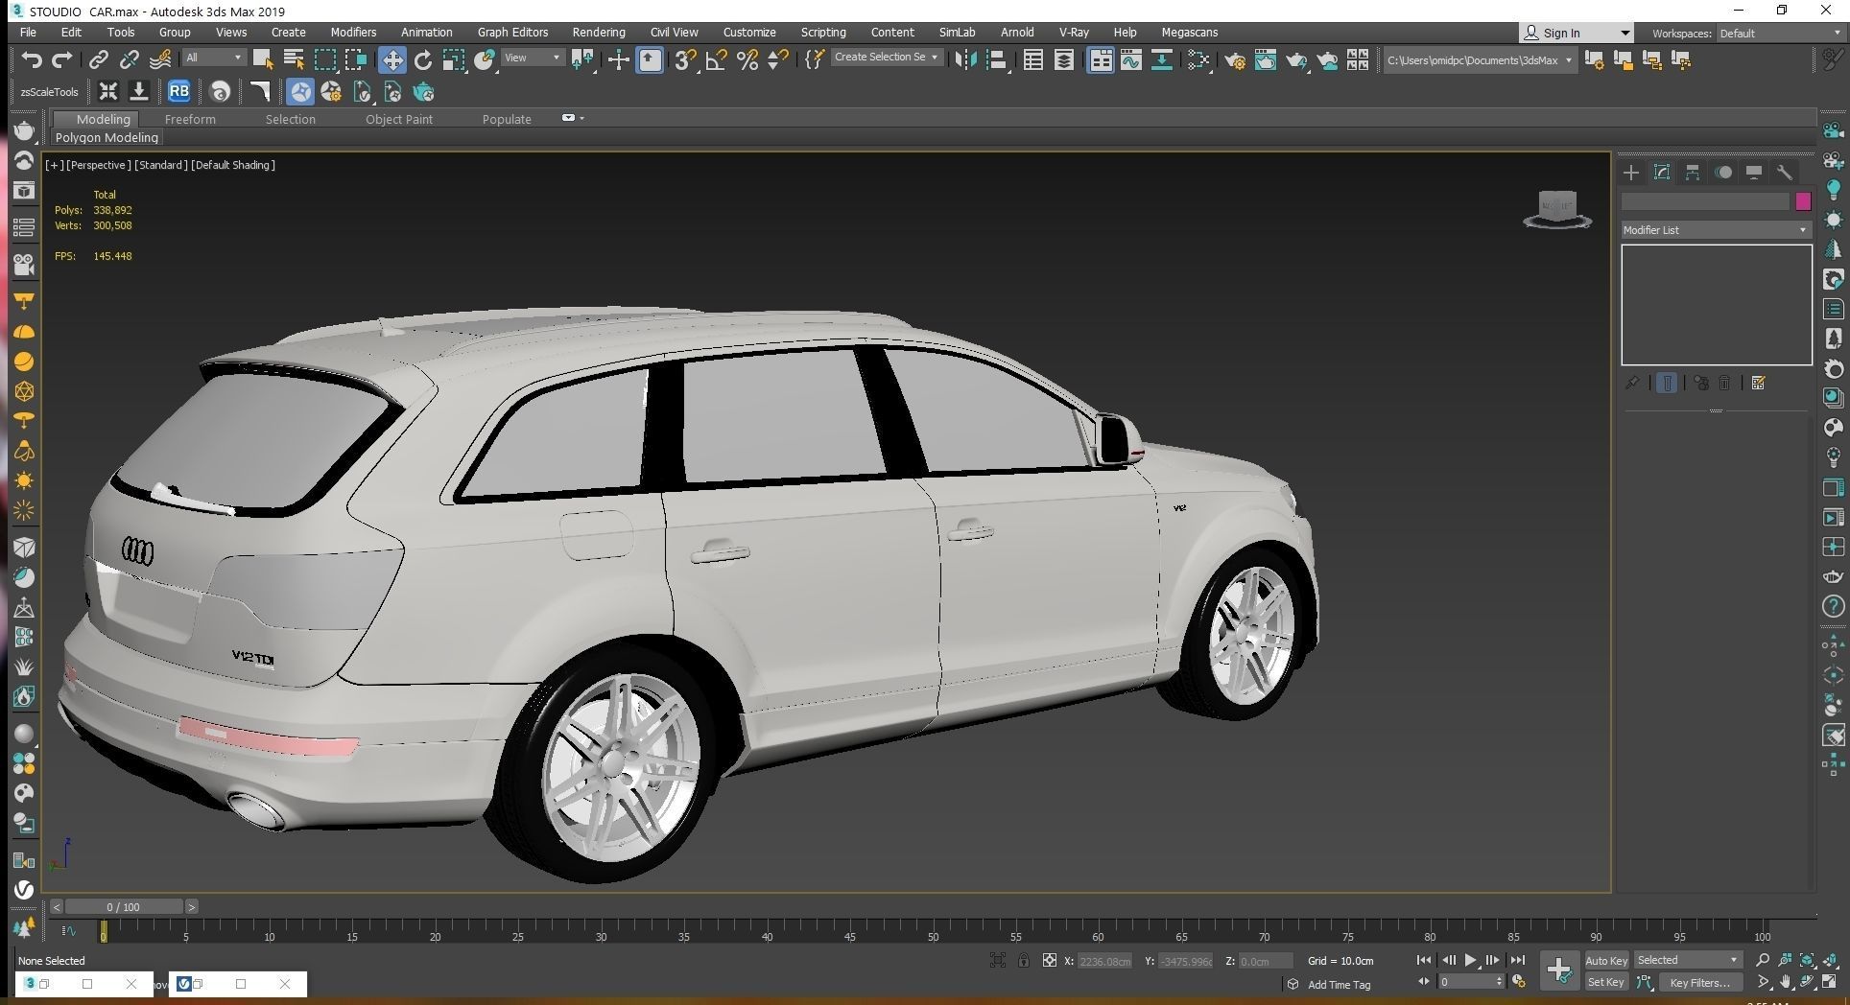The height and width of the screenshot is (1005, 1850).
Task: Open the Hierarchy command panel tab
Action: point(1693,173)
